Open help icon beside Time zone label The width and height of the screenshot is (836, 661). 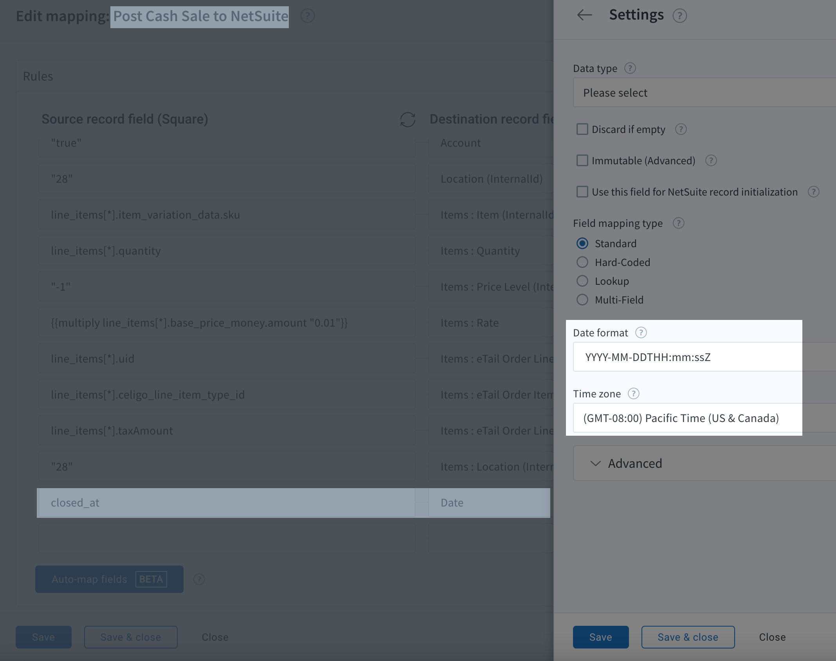click(x=633, y=393)
